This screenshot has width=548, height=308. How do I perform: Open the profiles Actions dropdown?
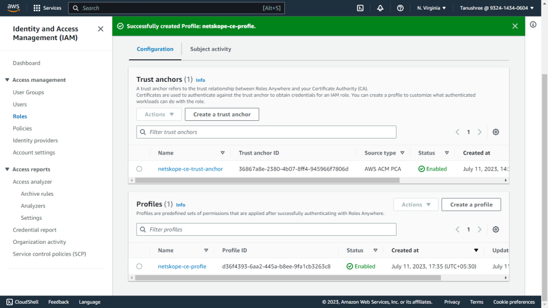(415, 205)
